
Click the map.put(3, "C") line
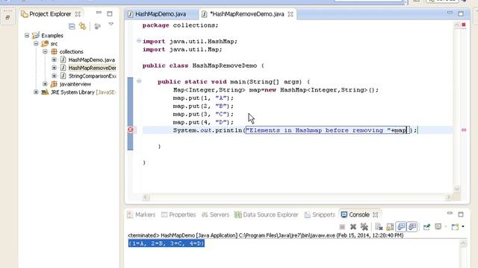203,114
